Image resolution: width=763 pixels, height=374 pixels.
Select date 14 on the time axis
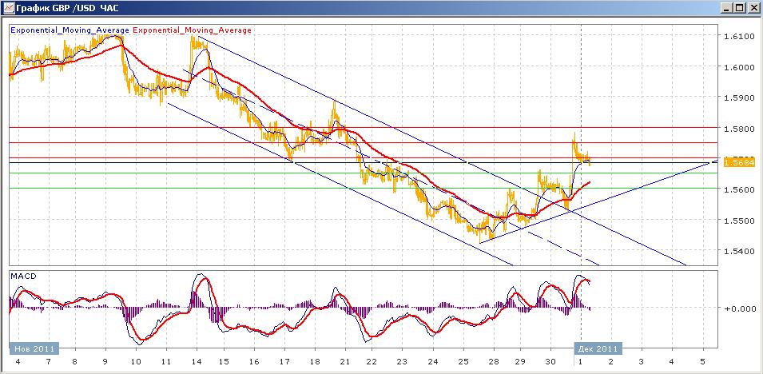pyautogui.click(x=196, y=362)
